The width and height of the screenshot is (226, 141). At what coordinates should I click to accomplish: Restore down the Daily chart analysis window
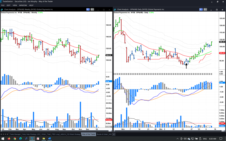pyautogui.click(x=217, y=10)
